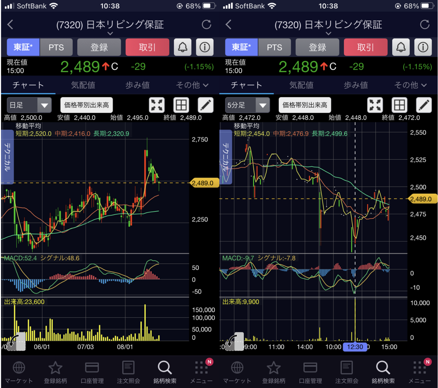This screenshot has height=388, width=438.
Task: Tap 取引 trade button in left screen
Action: tap(147, 47)
